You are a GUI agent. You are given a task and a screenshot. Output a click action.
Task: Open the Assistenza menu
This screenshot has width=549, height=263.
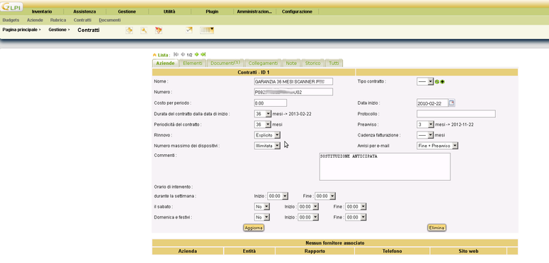pyautogui.click(x=84, y=11)
